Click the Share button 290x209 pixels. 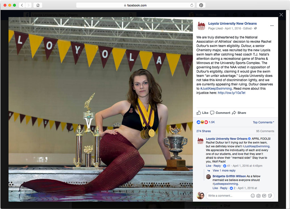239,113
